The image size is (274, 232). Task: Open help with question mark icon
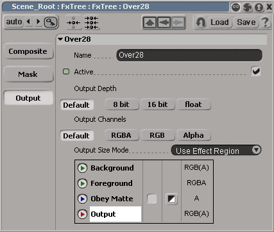click(265, 22)
